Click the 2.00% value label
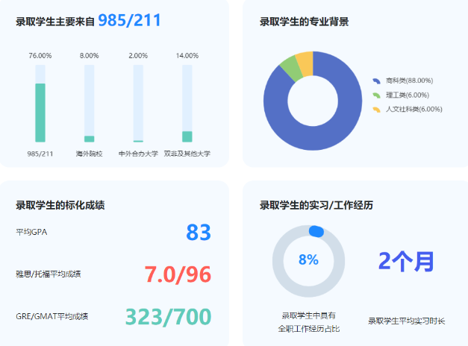This screenshot has width=468, height=346. click(x=138, y=56)
